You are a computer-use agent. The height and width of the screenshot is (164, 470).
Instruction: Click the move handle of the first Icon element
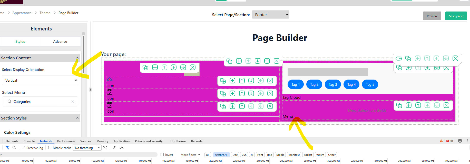(261, 81)
